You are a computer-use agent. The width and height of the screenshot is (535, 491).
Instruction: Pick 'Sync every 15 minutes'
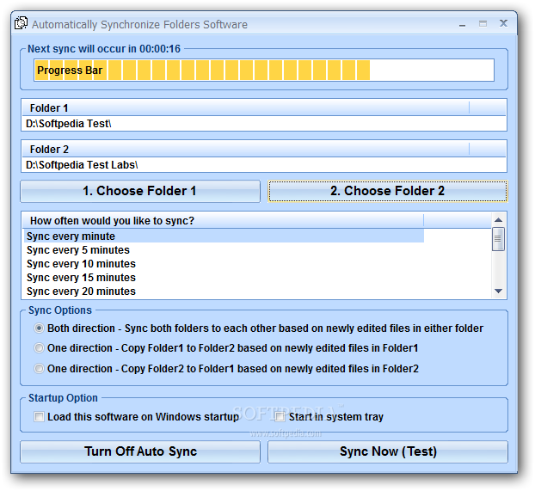(224, 278)
